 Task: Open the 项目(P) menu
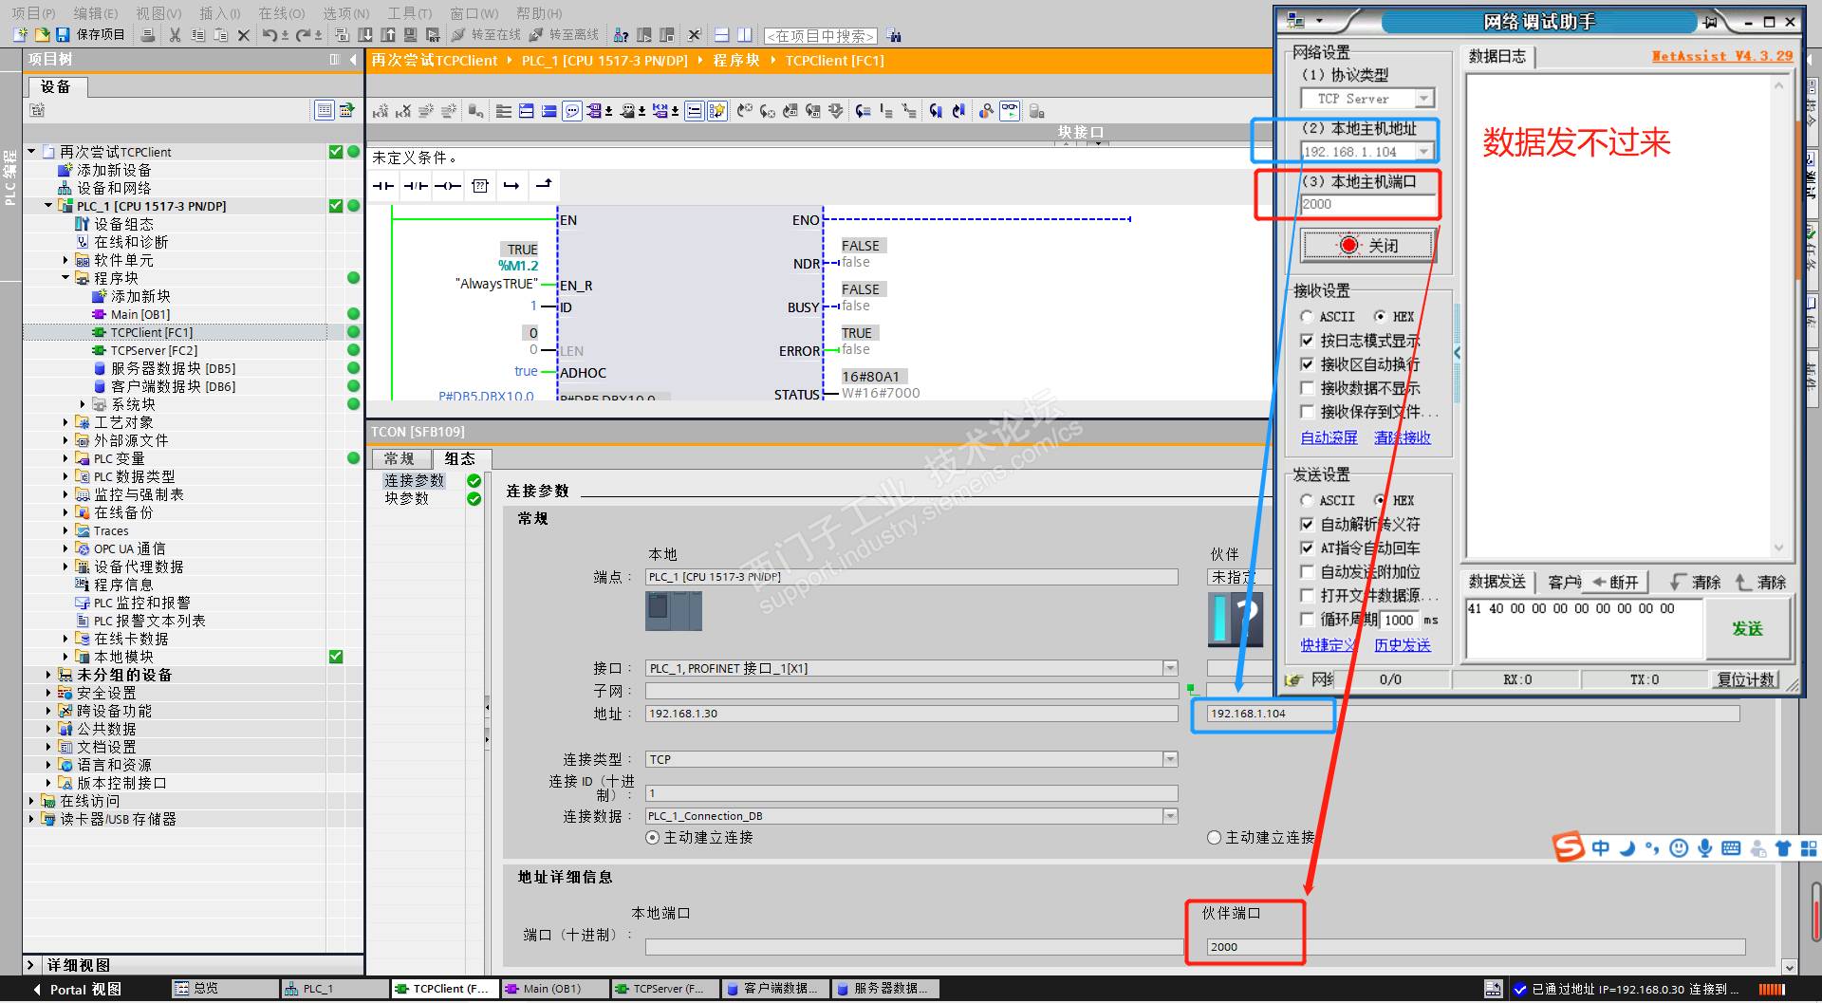[33, 13]
